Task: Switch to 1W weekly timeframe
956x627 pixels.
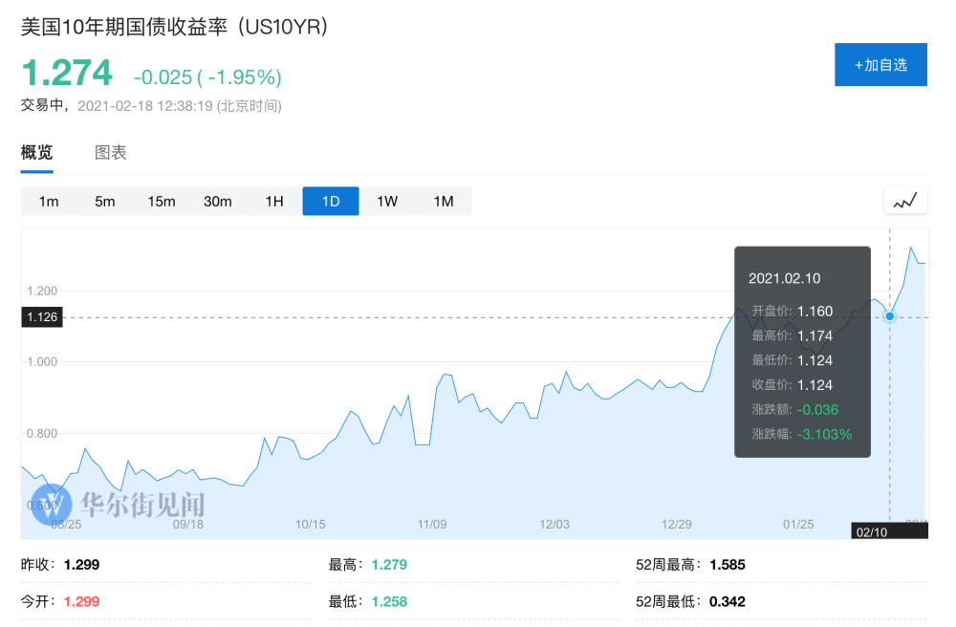Action: click(387, 201)
